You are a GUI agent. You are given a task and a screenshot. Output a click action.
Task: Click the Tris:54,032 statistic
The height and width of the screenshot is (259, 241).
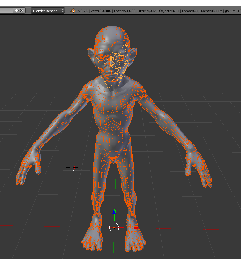[147, 11]
